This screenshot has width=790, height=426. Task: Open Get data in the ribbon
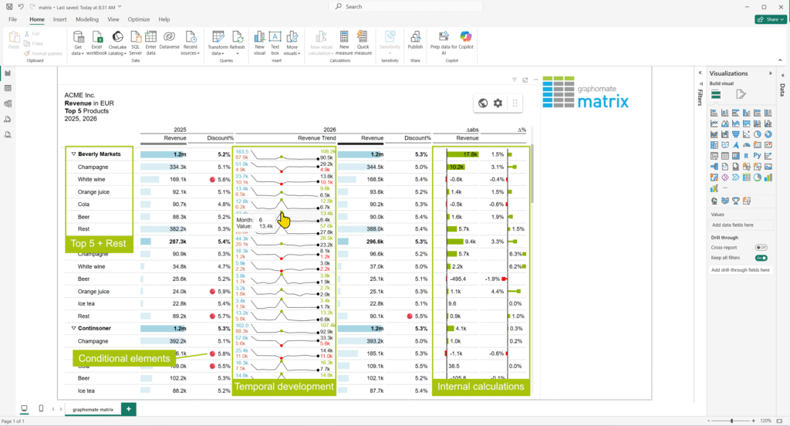tap(78, 43)
